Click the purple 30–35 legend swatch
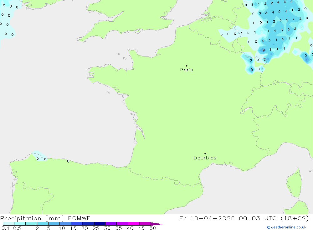Screen dimensions: 313x230 [111, 224]
